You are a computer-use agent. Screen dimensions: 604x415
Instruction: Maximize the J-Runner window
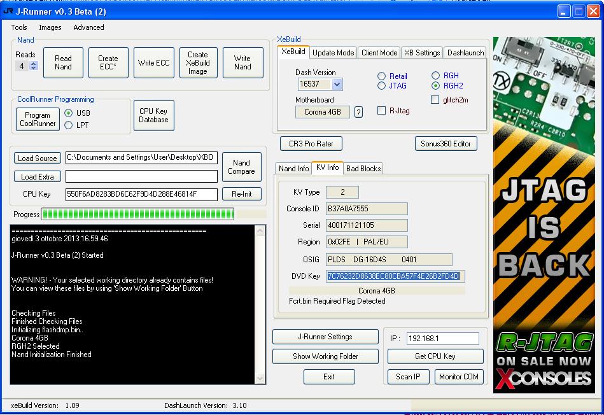[x=579, y=11]
